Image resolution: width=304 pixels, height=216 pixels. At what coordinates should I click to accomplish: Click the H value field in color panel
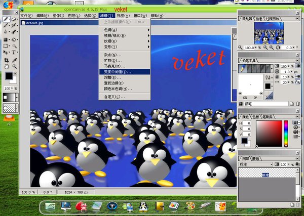tap(247, 123)
